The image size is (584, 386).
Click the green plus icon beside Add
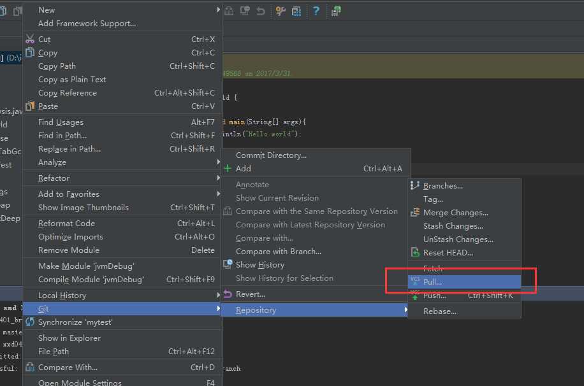click(228, 168)
